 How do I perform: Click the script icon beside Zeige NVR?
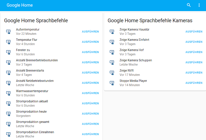(x=112, y=73)
